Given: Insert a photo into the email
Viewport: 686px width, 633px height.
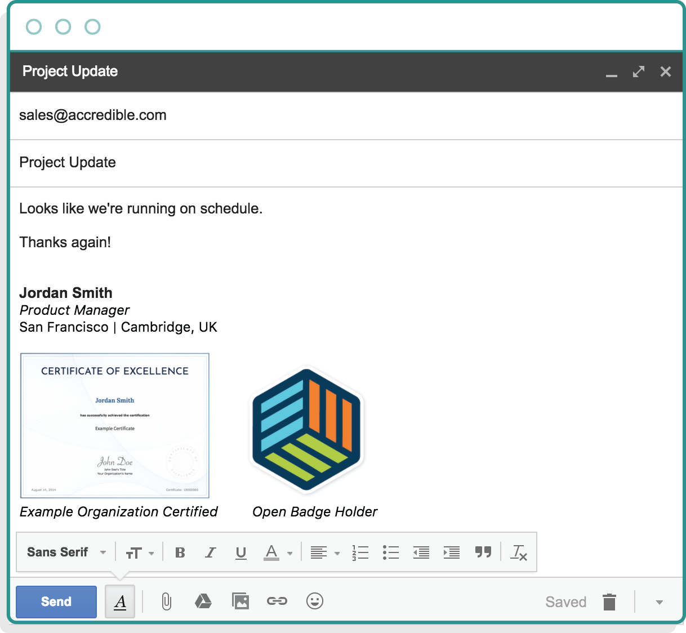Looking at the screenshot, I should [240, 601].
